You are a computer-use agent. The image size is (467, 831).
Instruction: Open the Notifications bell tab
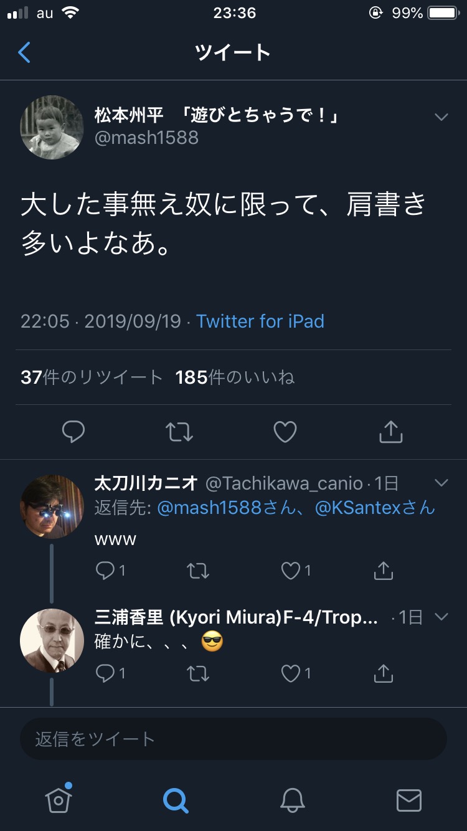click(292, 800)
